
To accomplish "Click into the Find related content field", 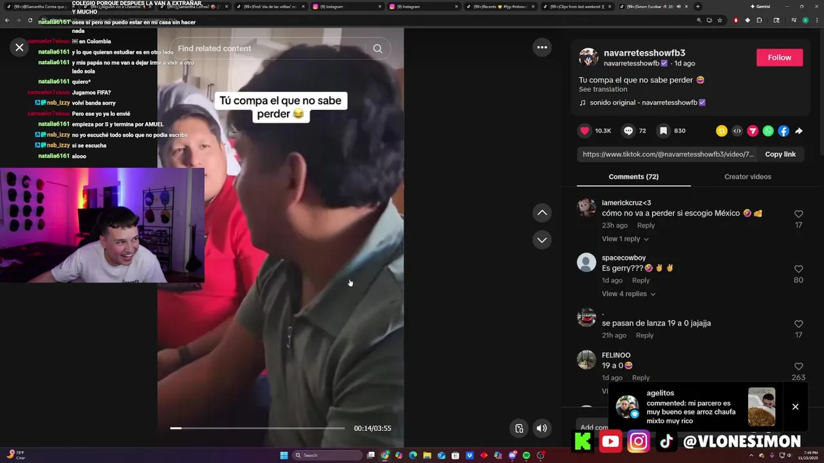I will click(268, 48).
